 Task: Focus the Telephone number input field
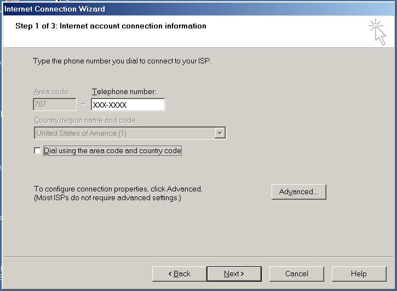point(128,104)
